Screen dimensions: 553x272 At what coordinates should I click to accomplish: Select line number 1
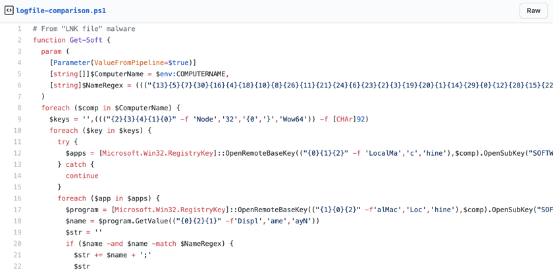tap(19, 29)
